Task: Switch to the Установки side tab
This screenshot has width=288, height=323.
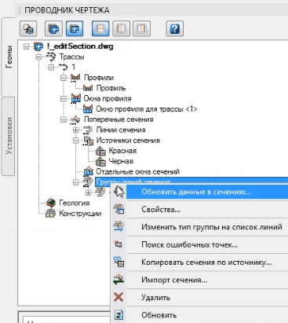Action: click(x=9, y=136)
